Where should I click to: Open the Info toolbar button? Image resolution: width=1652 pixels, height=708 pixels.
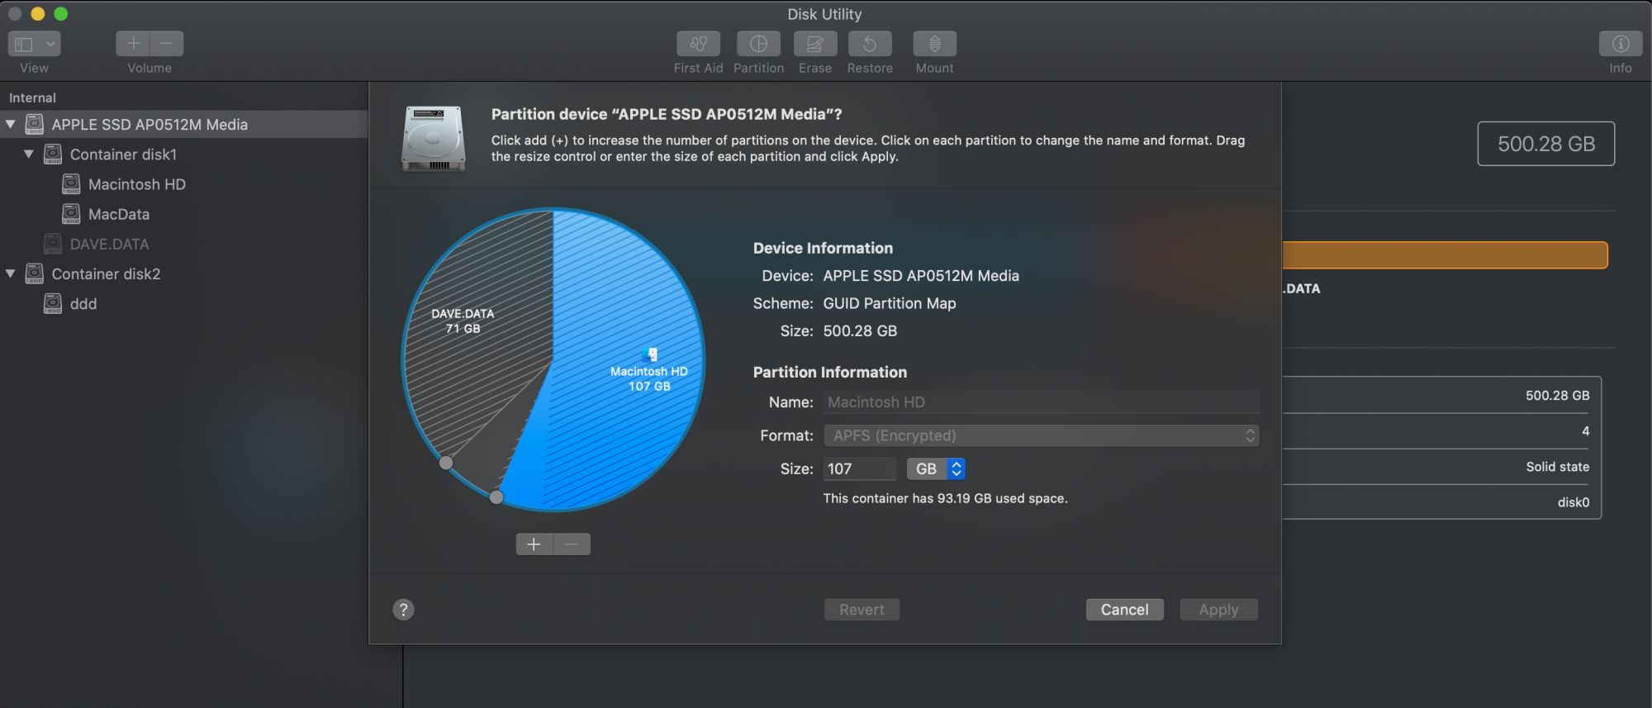[1620, 44]
